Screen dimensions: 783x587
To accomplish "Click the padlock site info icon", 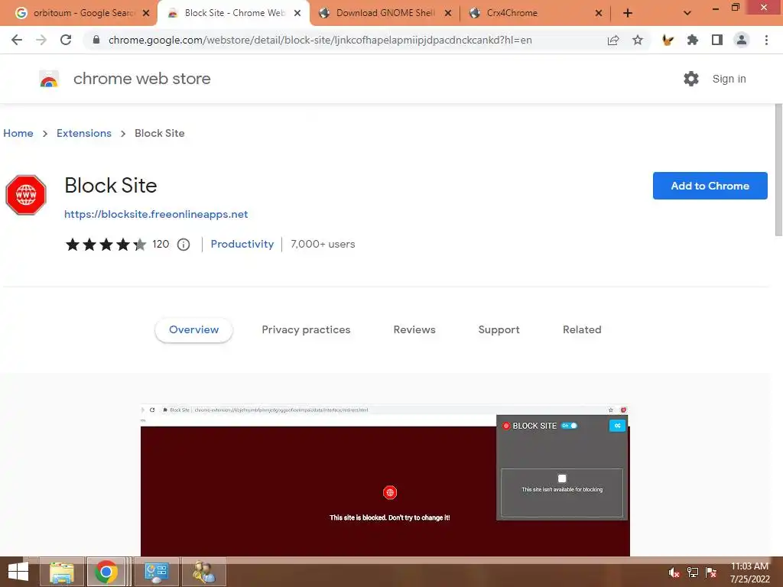I will click(96, 40).
